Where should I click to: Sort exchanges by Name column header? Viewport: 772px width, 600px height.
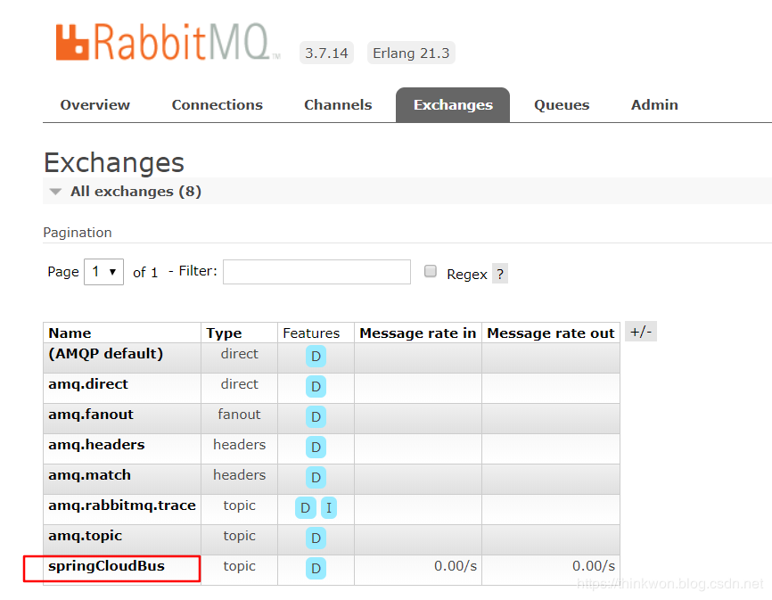point(70,333)
